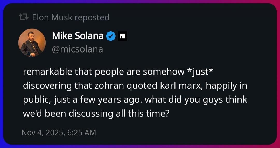The image size is (280, 148).
Task: Open Mike Solana's profile picture
Action: 32,43
